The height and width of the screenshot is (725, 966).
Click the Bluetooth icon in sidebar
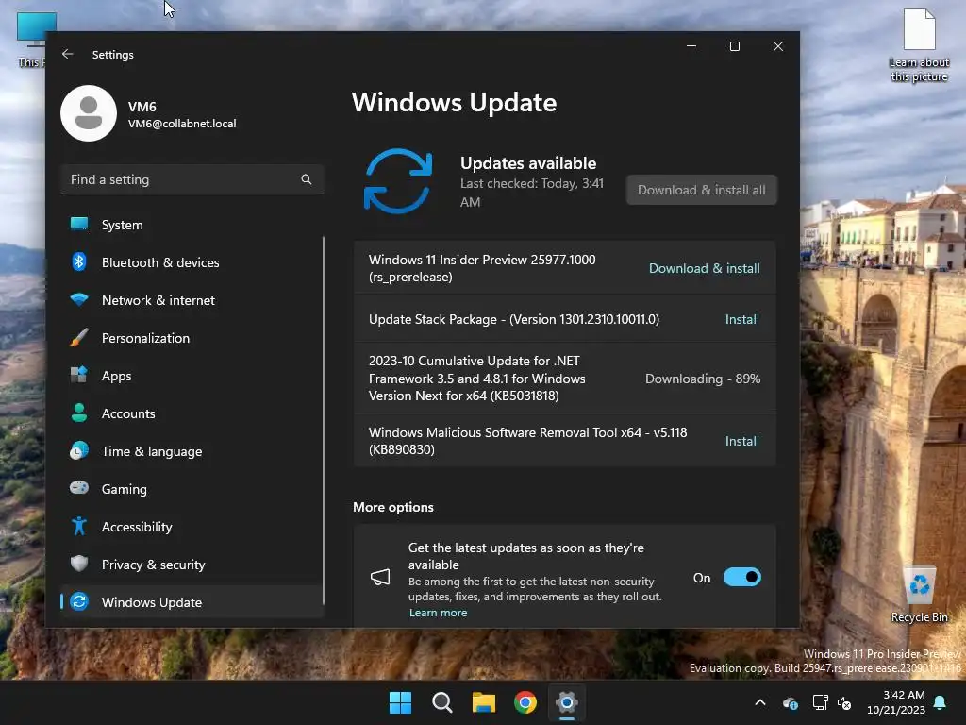pos(79,262)
